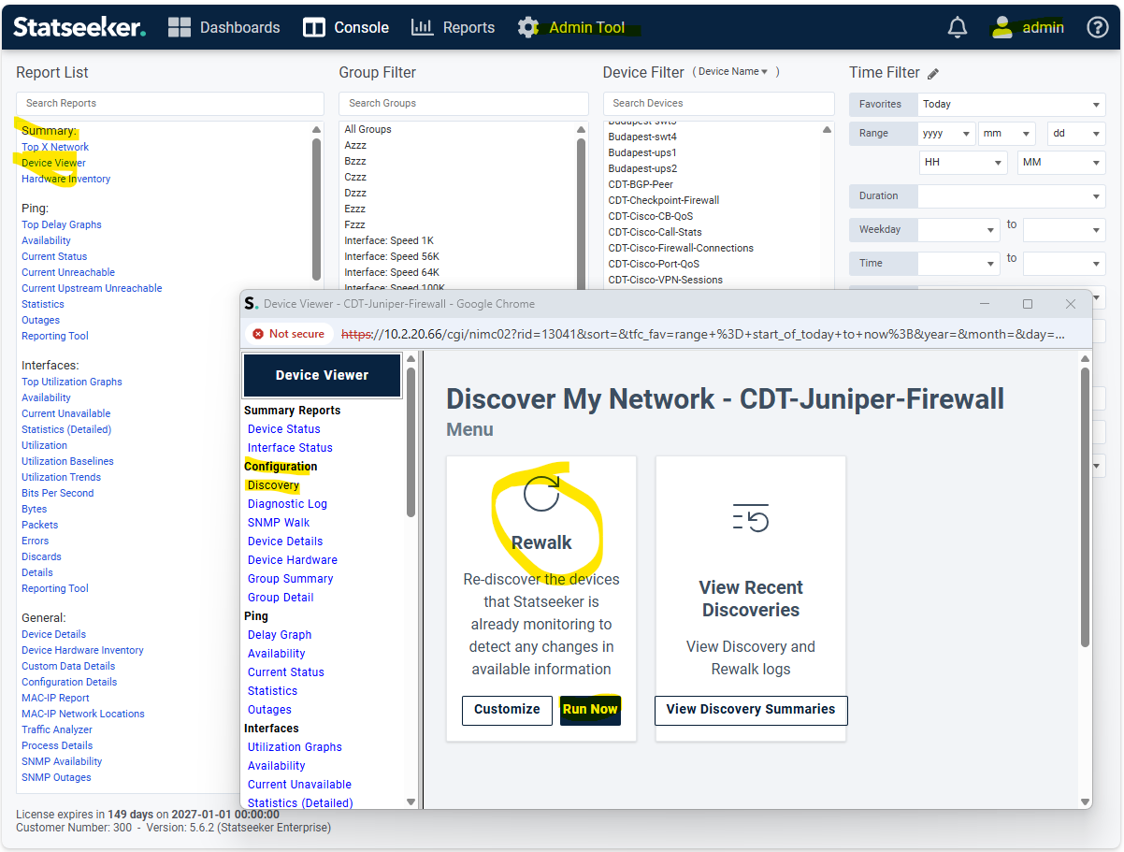The width and height of the screenshot is (1124, 852).
Task: Open the Time start dropdown
Action: coord(958,264)
